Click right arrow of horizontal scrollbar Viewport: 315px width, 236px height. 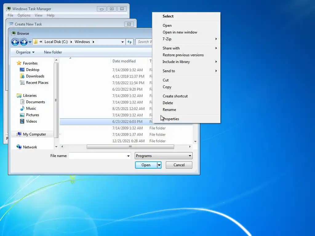click(190, 147)
